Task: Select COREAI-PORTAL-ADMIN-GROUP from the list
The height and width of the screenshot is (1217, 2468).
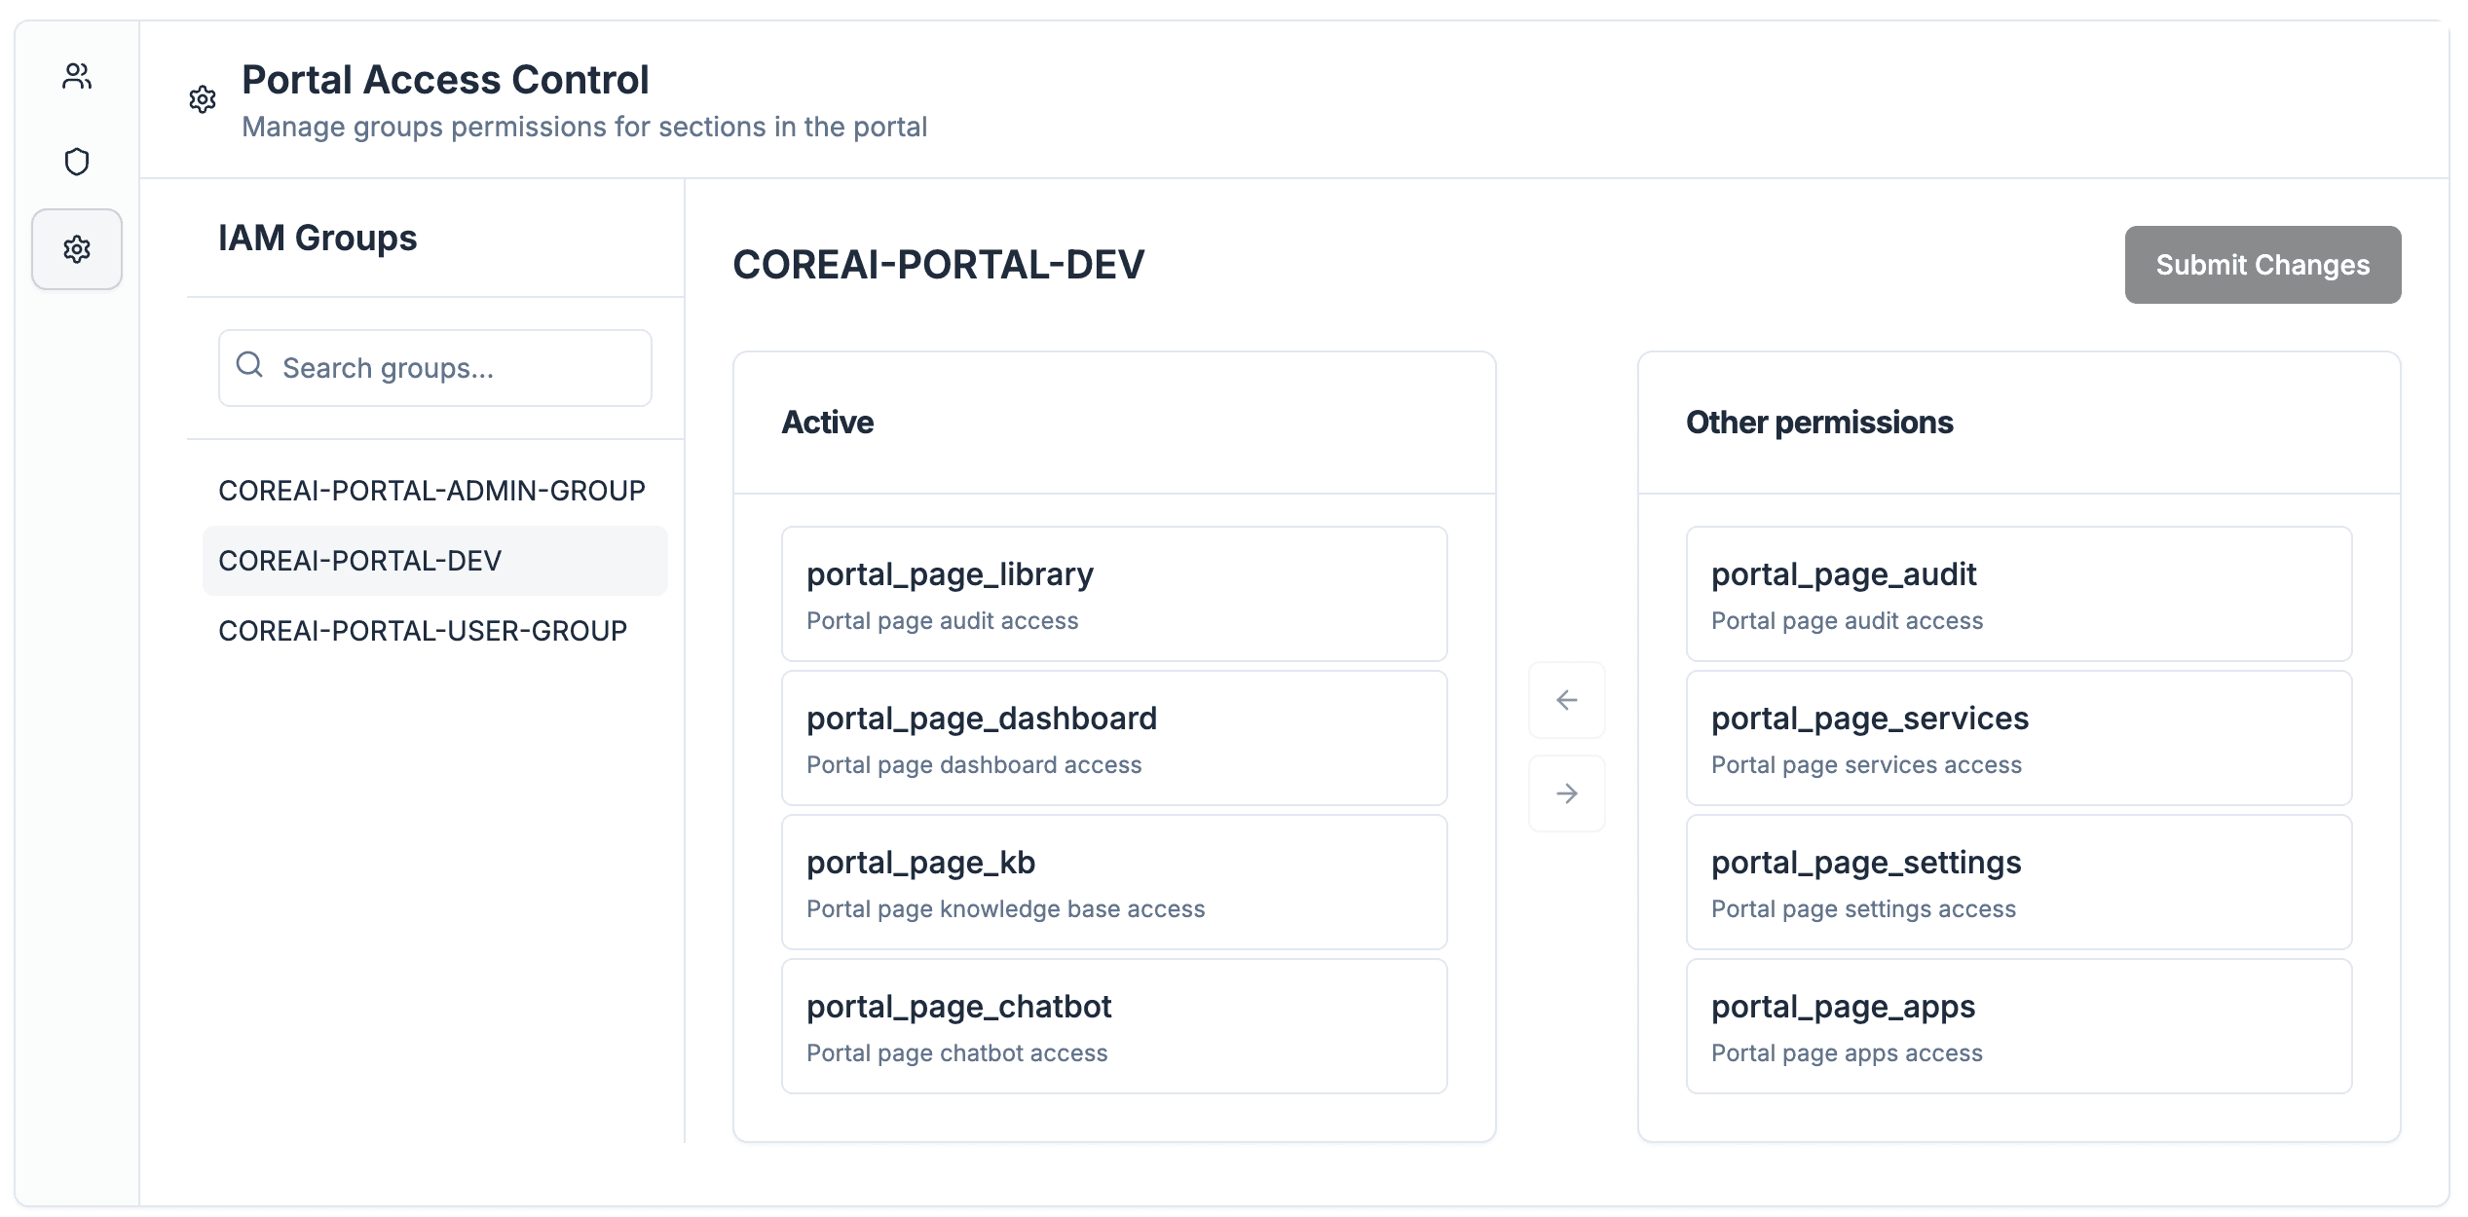Action: pyautogui.click(x=431, y=491)
